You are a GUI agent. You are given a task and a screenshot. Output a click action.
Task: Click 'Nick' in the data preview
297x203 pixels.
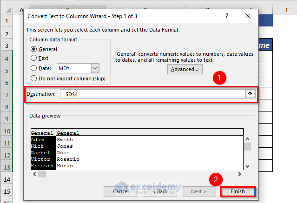click(37, 146)
